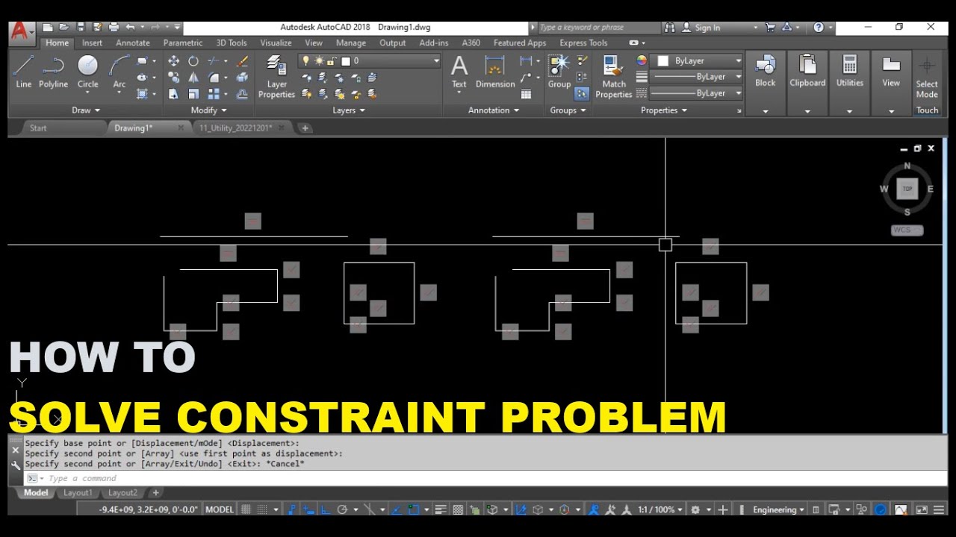Open the Clipboard panel
This screenshot has width=956, height=537.
click(x=807, y=84)
